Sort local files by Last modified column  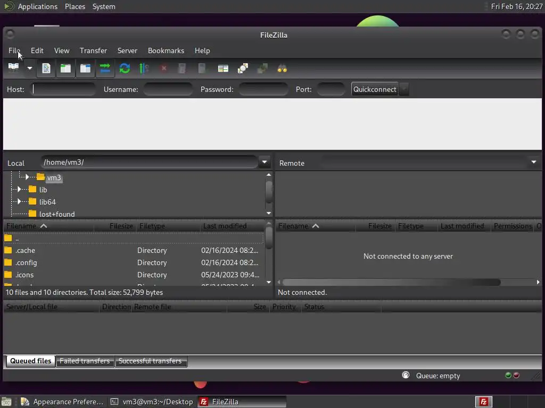pos(232,226)
